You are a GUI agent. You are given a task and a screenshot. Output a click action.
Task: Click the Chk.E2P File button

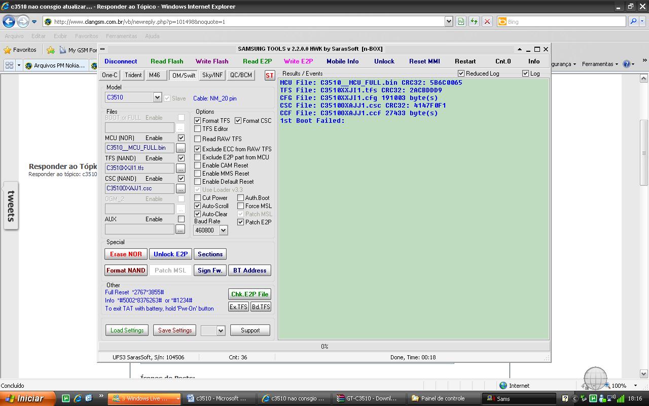(x=249, y=294)
